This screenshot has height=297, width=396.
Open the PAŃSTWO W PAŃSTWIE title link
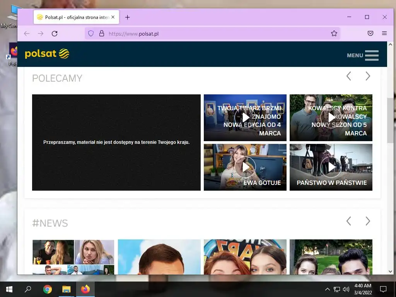tap(331, 183)
